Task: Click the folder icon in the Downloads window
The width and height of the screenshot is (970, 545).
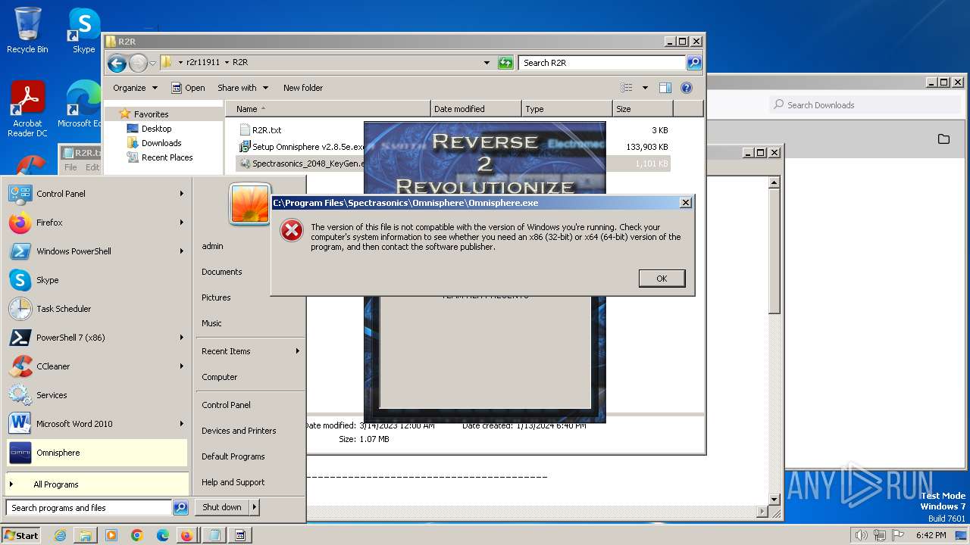Action: coord(943,139)
